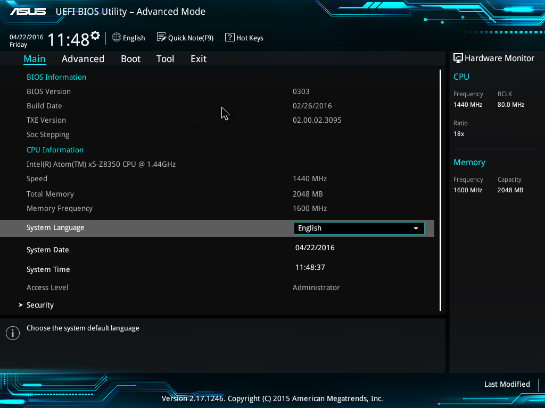
Task: Select the System Language row label
Action: [x=55, y=227]
